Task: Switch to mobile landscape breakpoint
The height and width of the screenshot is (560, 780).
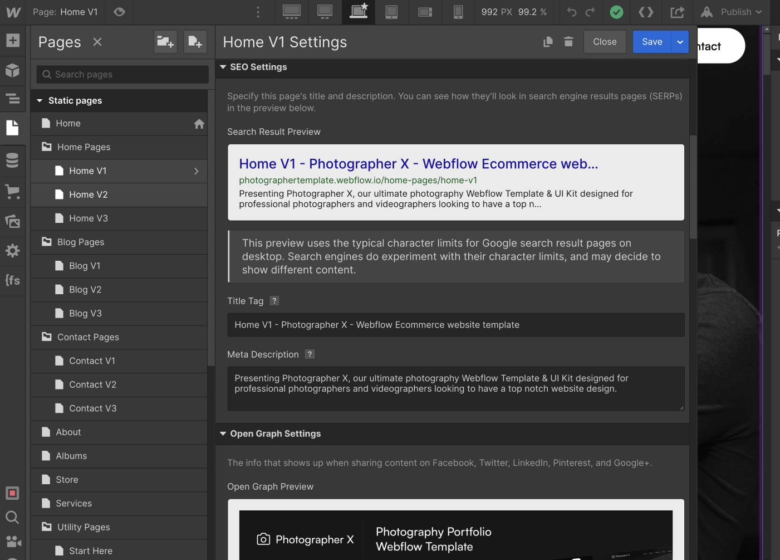Action: coord(425,12)
